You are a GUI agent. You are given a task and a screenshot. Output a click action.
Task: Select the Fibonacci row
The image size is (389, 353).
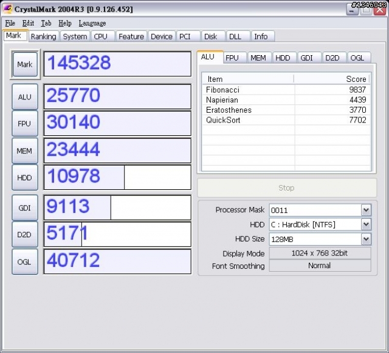pyautogui.click(x=286, y=90)
